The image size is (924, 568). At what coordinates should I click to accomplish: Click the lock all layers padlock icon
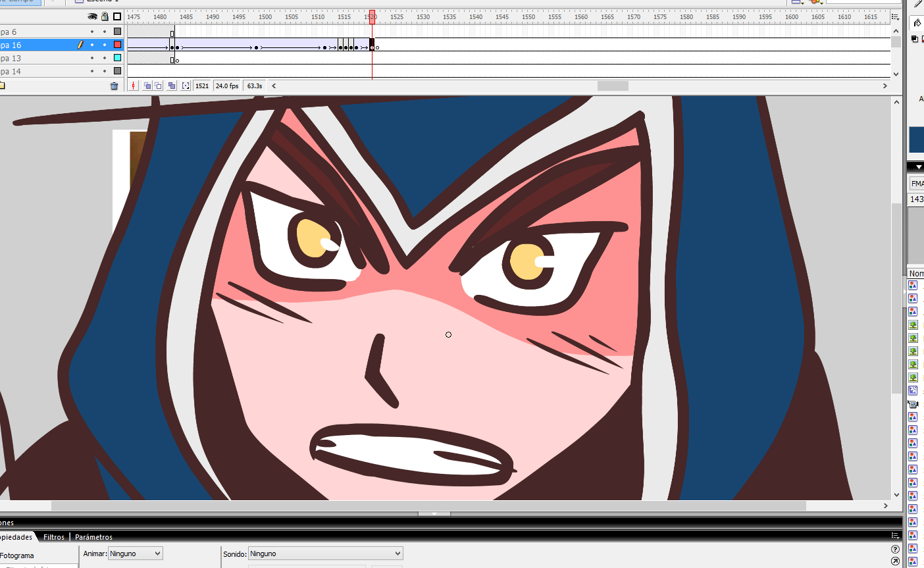pyautogui.click(x=105, y=16)
